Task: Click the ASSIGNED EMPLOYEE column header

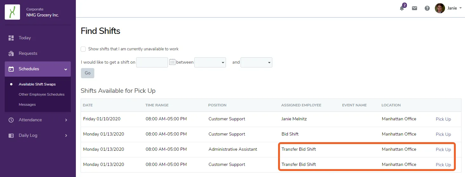Action: [301, 105]
